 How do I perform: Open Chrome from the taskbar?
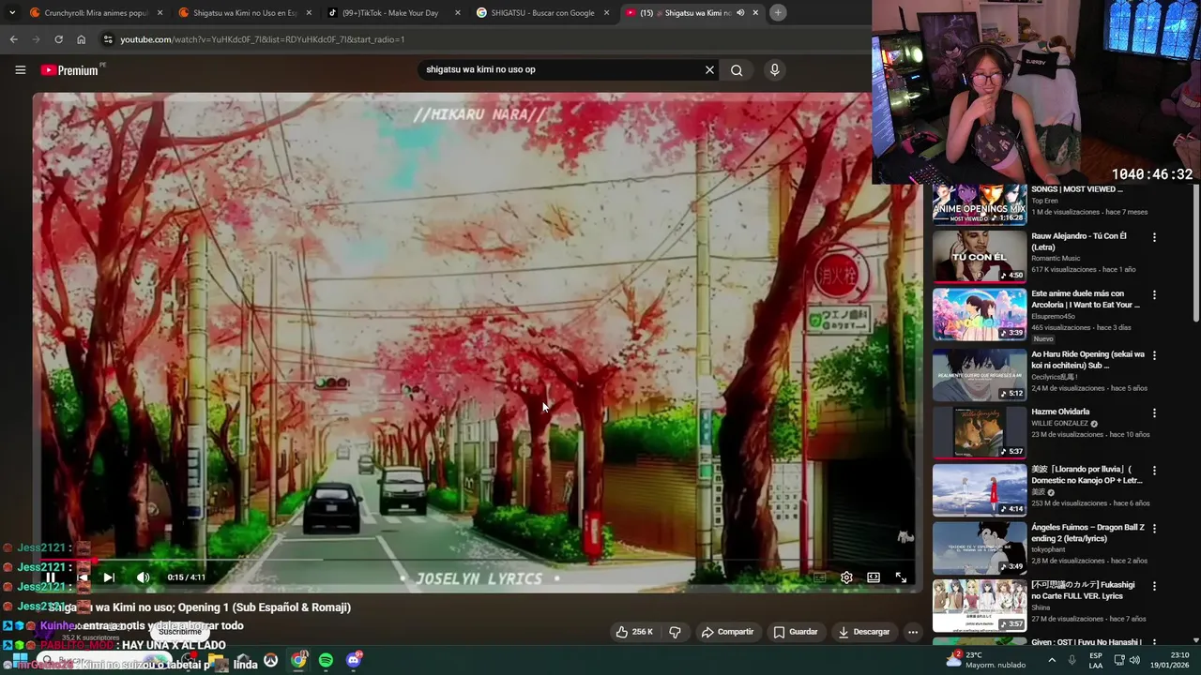(298, 660)
